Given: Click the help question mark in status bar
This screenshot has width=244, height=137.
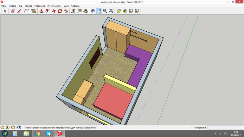Looking at the screenshot, I should [19, 128].
